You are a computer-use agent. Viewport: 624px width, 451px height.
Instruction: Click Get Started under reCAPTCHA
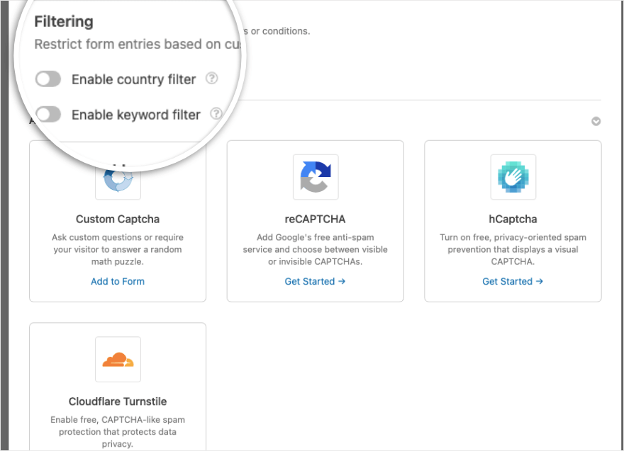315,281
